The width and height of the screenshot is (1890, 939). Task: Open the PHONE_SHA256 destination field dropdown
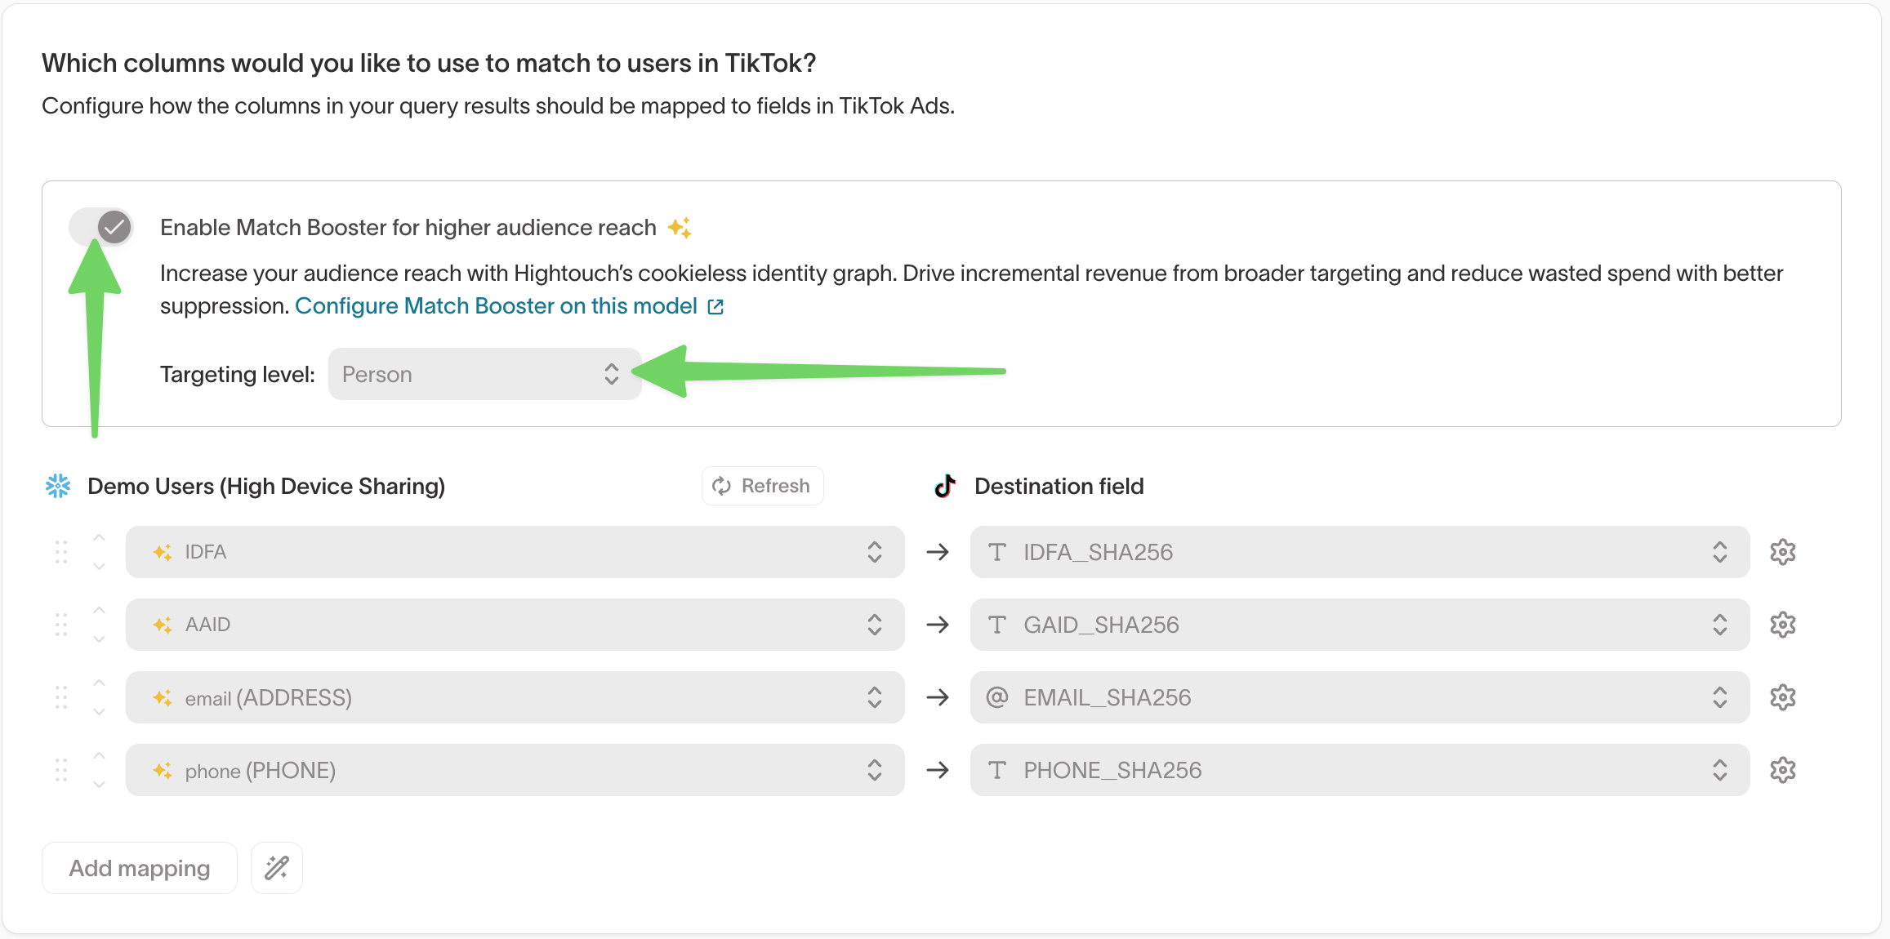point(1719,770)
